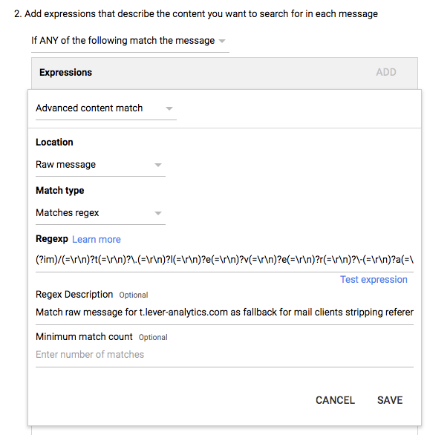Click arrow icon next to Advanced content match
The height and width of the screenshot is (435, 427).
pyautogui.click(x=169, y=108)
